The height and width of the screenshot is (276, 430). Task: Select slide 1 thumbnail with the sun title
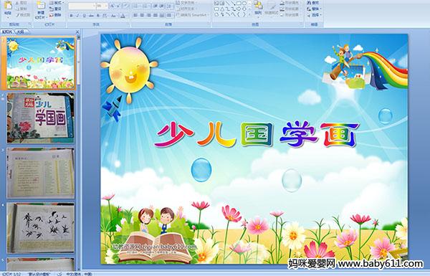pyautogui.click(x=41, y=63)
